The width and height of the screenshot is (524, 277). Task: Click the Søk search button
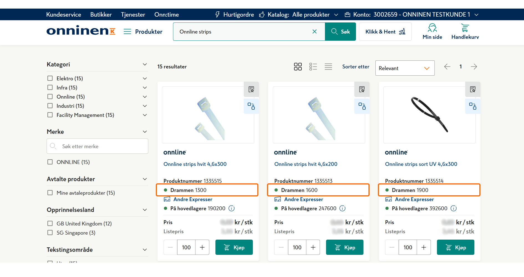340,32
